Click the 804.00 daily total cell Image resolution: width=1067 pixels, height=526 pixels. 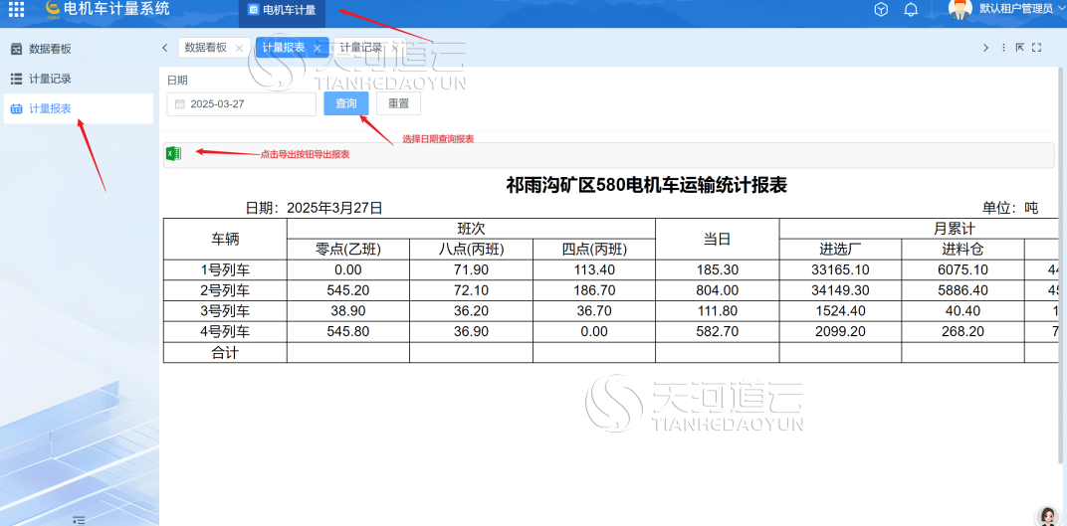coord(718,291)
